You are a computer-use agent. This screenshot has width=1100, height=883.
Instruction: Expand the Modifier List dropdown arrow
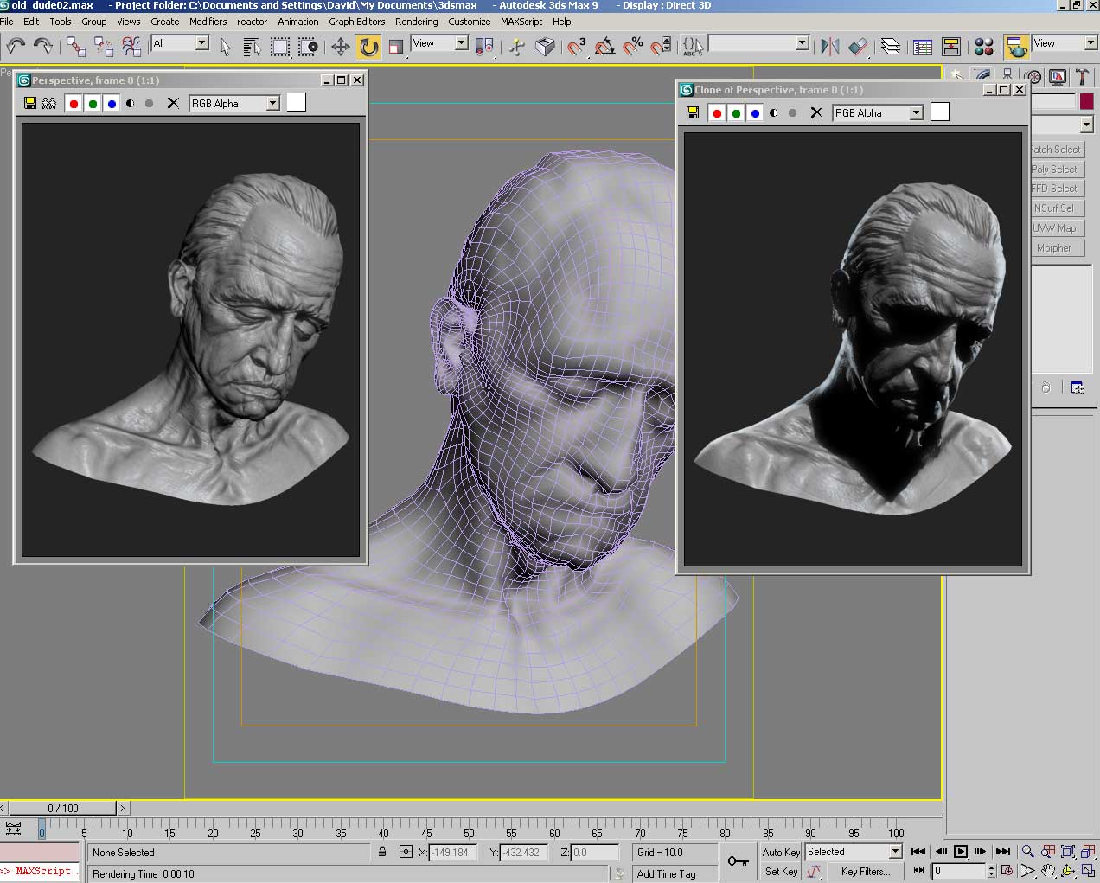(1087, 125)
